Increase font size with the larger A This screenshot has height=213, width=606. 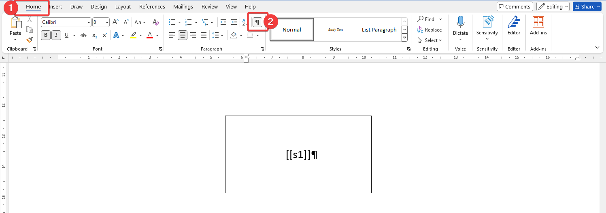click(115, 22)
